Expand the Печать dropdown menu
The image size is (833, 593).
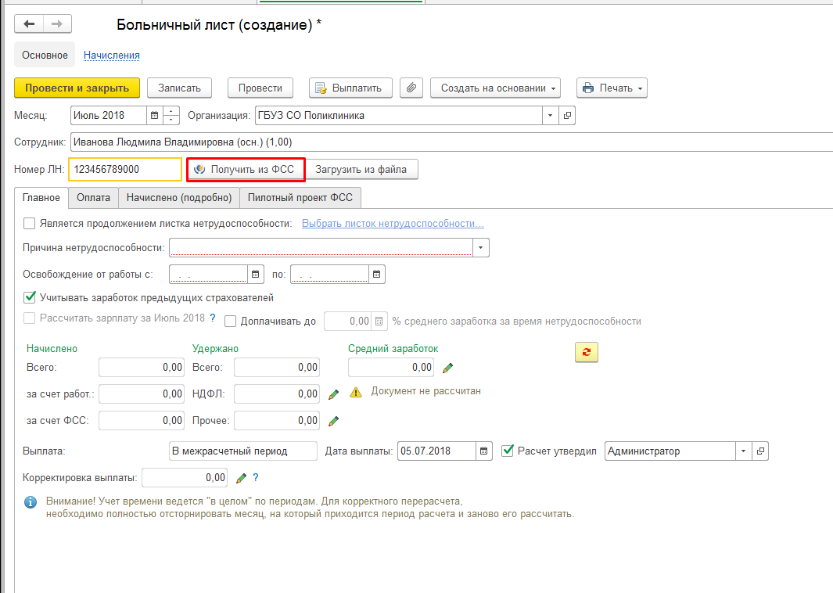coord(612,88)
